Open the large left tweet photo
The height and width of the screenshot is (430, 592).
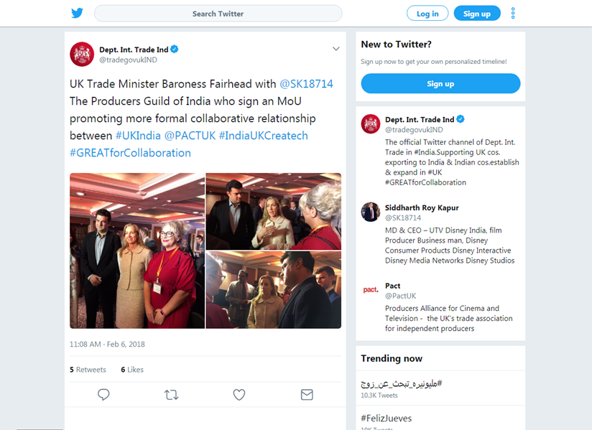pos(137,251)
